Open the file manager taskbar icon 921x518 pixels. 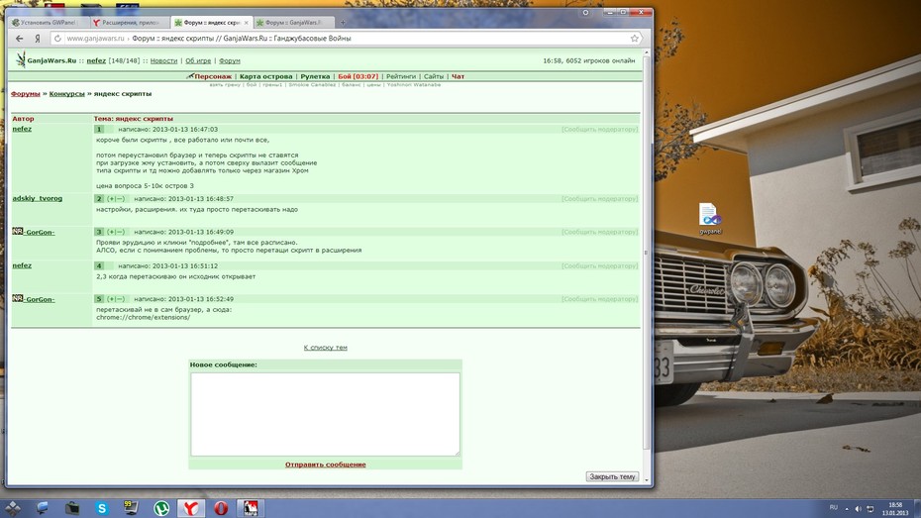[71, 508]
